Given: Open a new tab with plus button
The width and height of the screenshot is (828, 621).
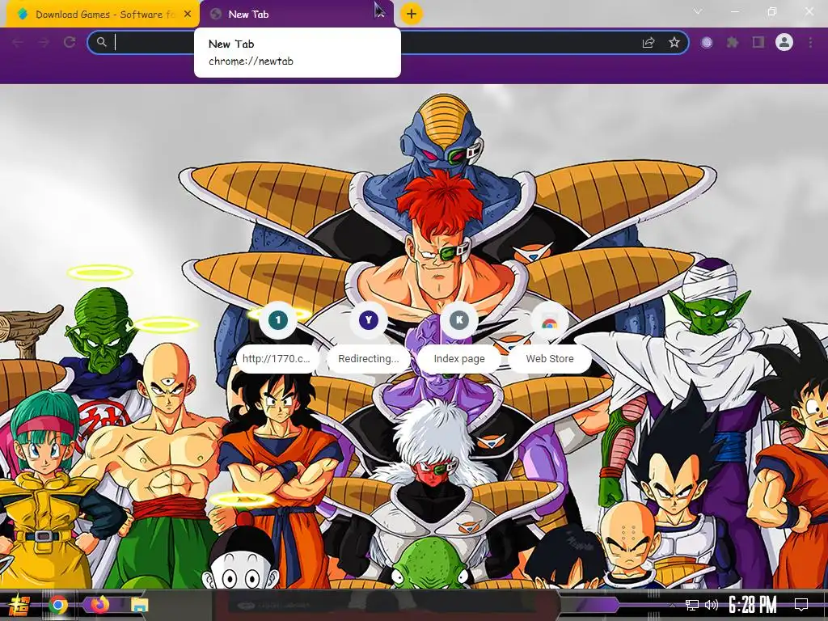Looking at the screenshot, I should coord(412,14).
